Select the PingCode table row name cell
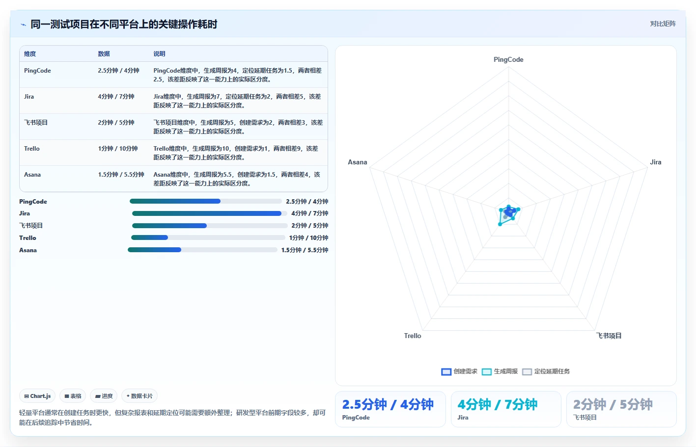 pos(37,71)
